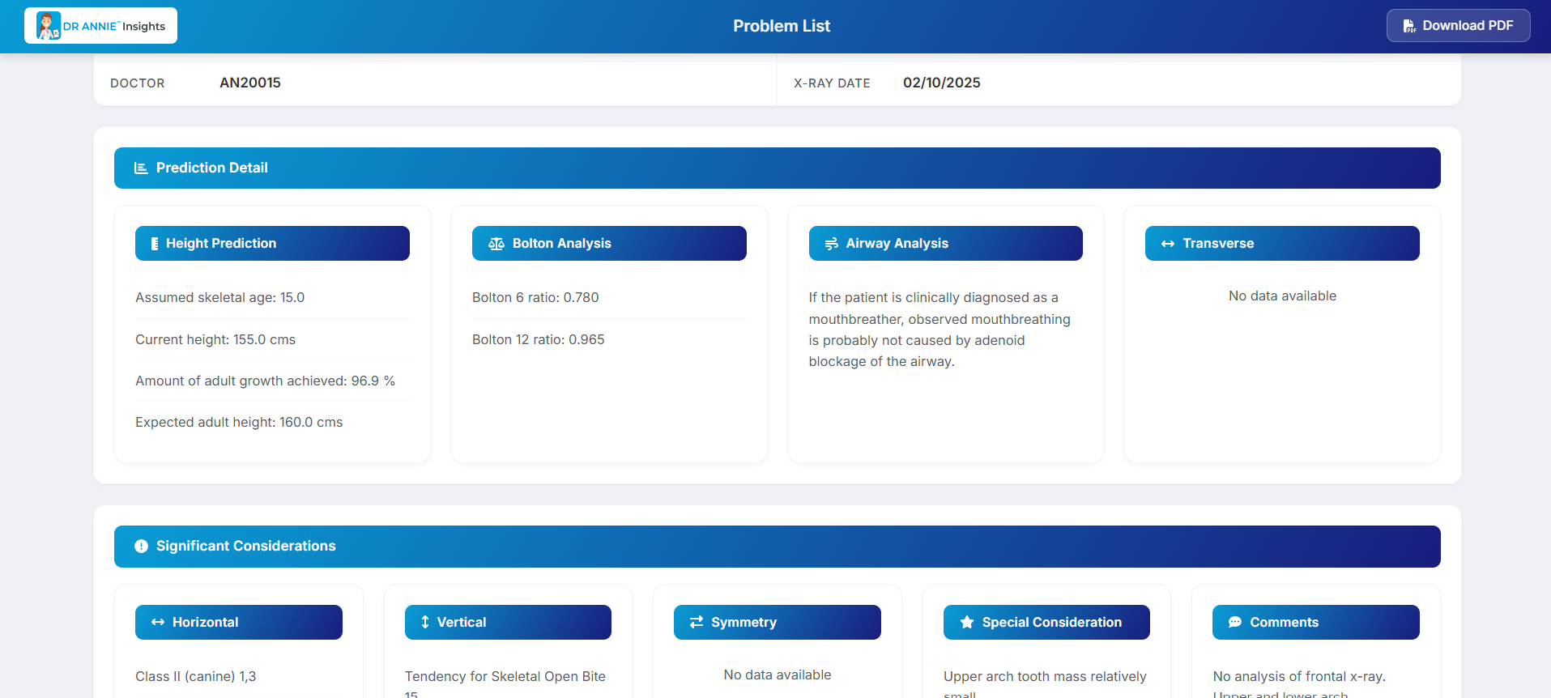Click the Significant Considerations exclamation icon
This screenshot has height=698, width=1551.
point(141,547)
